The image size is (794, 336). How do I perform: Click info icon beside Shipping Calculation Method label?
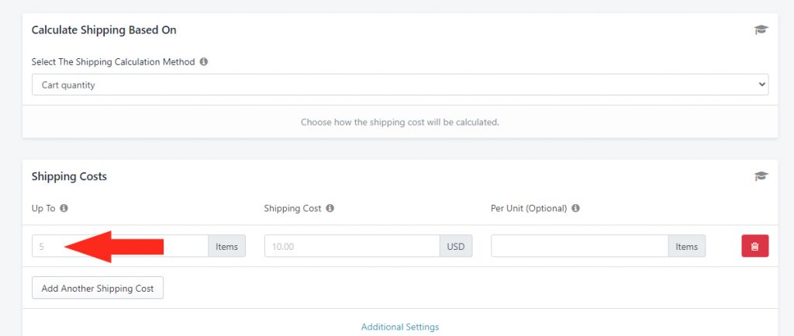(204, 62)
